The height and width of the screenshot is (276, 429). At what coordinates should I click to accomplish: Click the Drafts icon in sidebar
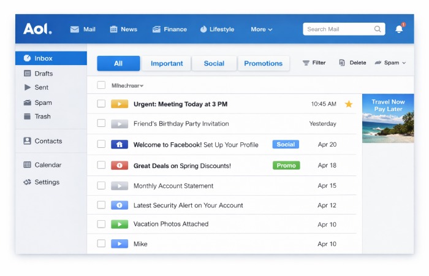click(28, 74)
